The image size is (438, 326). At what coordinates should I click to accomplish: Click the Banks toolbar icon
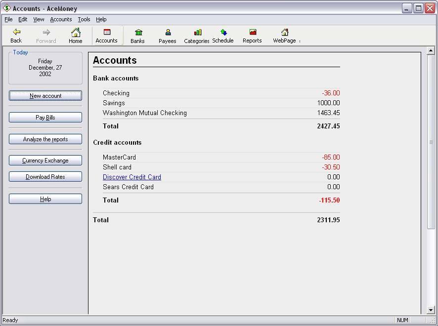pos(137,35)
